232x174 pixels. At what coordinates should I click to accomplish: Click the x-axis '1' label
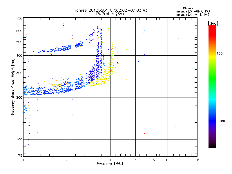pyautogui.click(x=23, y=160)
